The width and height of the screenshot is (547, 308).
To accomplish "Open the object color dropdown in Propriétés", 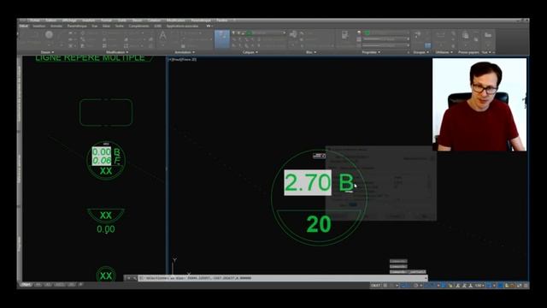I will pos(386,33).
